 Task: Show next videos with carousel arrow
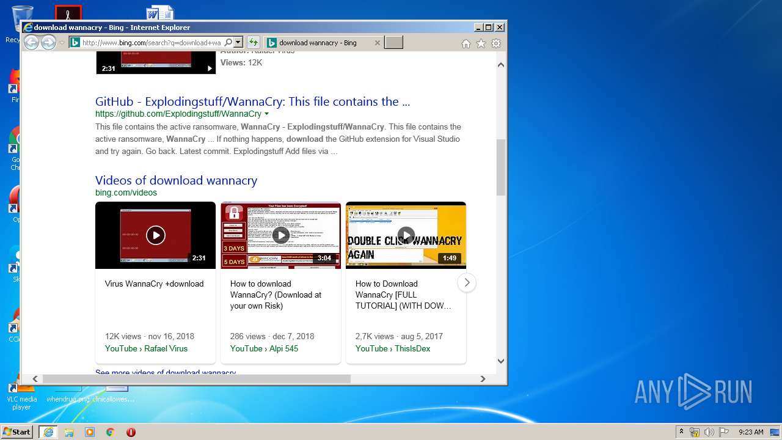tap(467, 282)
